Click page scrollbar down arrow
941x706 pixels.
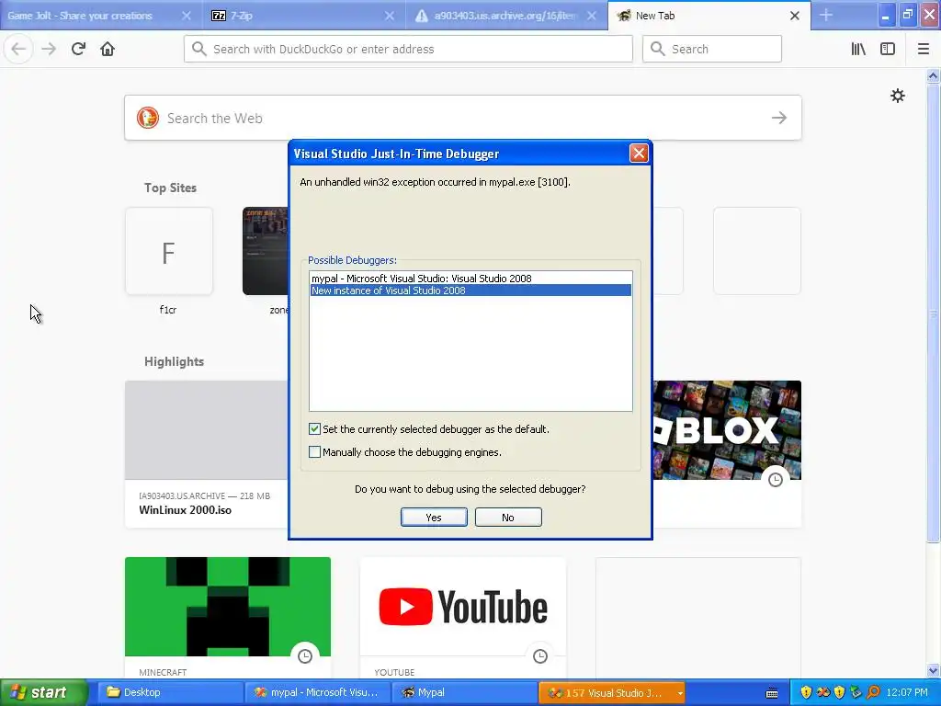933,670
